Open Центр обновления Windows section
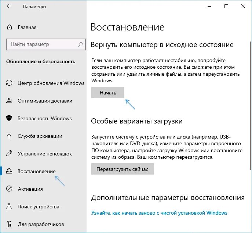Image resolution: width=252 pixels, height=233 pixels. (x=51, y=83)
